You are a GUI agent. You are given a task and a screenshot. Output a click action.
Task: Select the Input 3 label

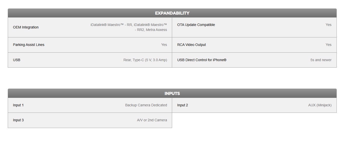[x=18, y=120]
